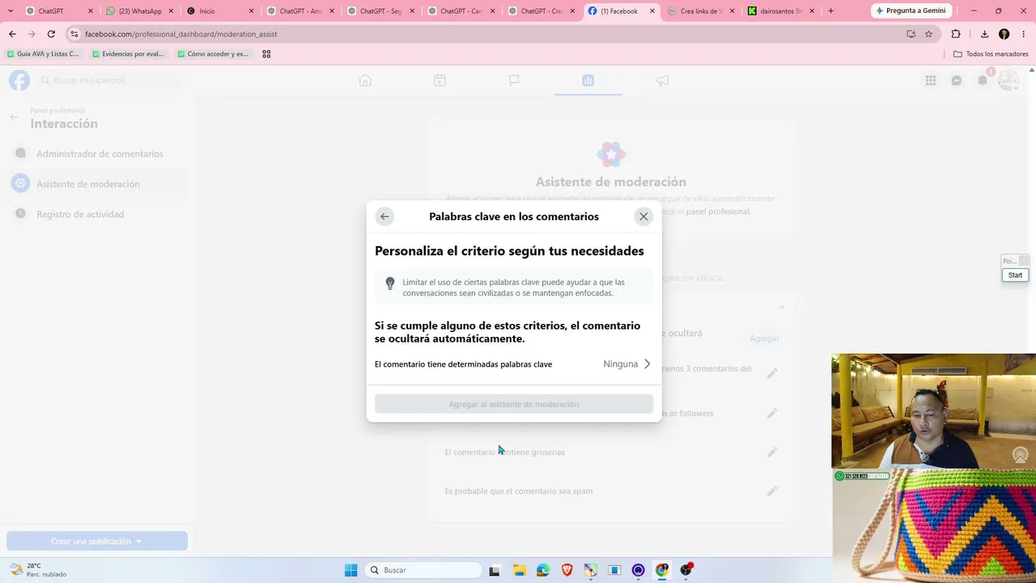Edit the 'comentario sea spam' criterion pencil

point(772,491)
